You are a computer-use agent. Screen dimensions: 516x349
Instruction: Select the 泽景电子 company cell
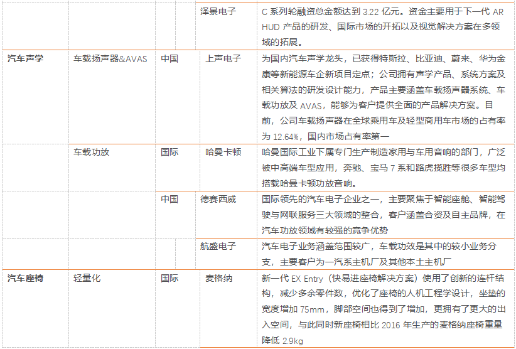(x=218, y=11)
